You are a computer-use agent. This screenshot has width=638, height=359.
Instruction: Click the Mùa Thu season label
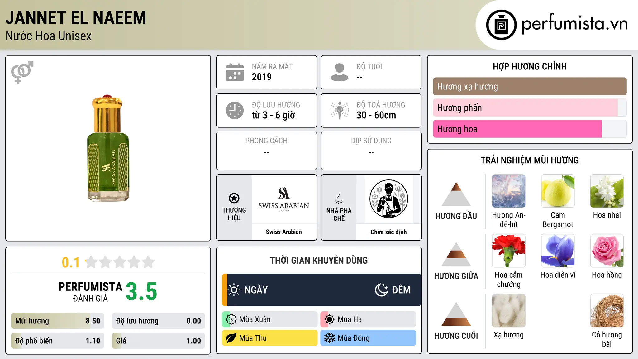tap(253, 338)
